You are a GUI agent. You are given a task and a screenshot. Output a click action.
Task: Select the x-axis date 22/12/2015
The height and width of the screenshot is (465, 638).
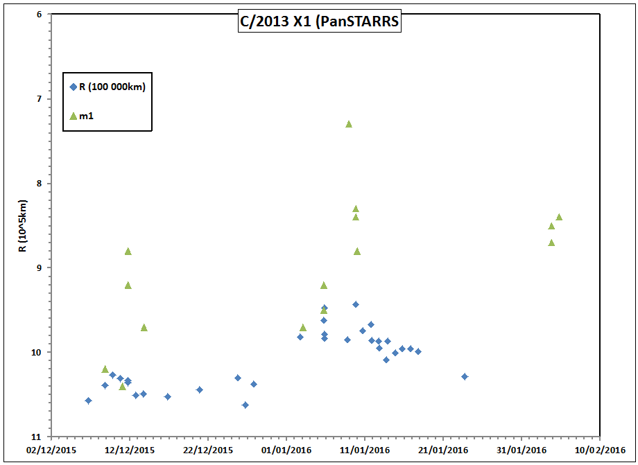click(x=208, y=450)
